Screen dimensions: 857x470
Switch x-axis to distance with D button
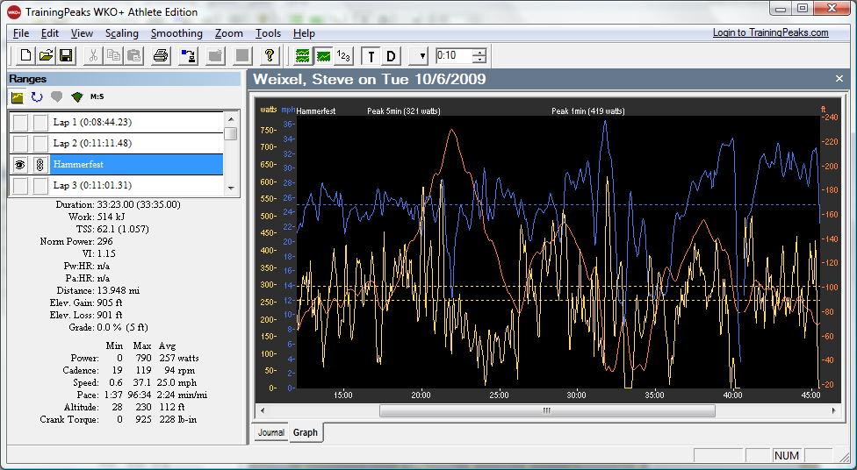click(392, 55)
